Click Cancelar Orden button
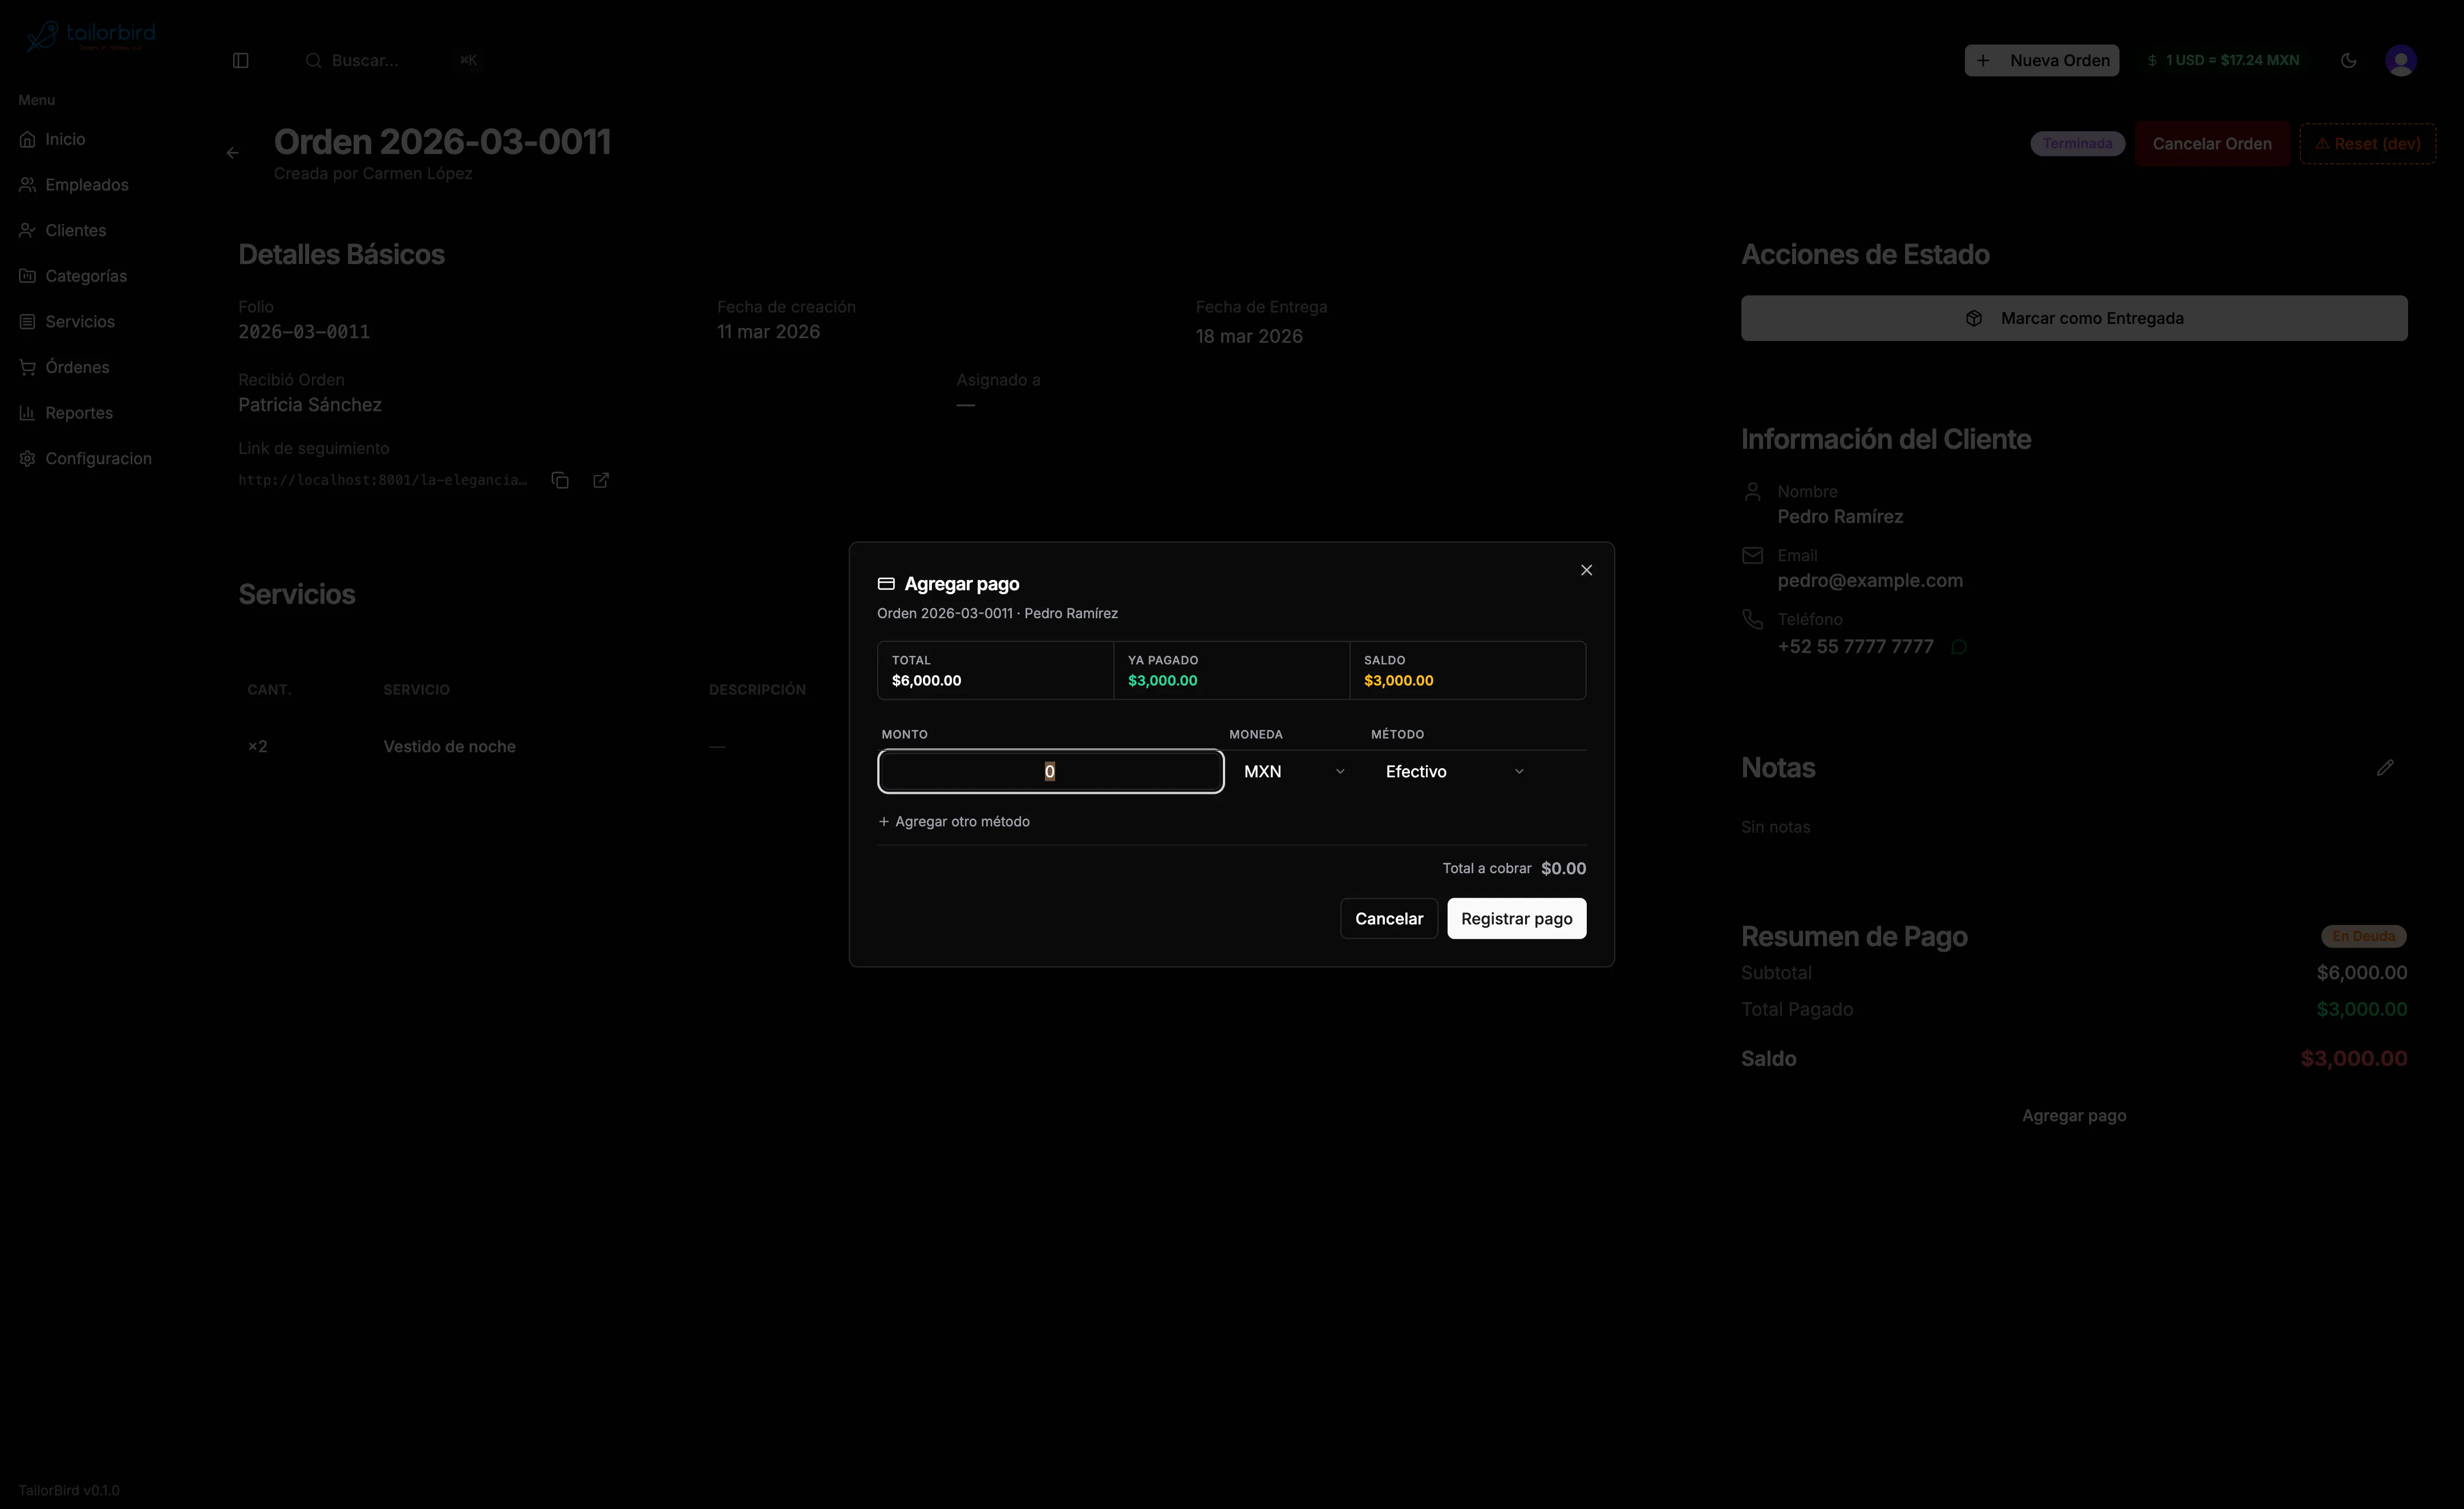 [x=2211, y=144]
